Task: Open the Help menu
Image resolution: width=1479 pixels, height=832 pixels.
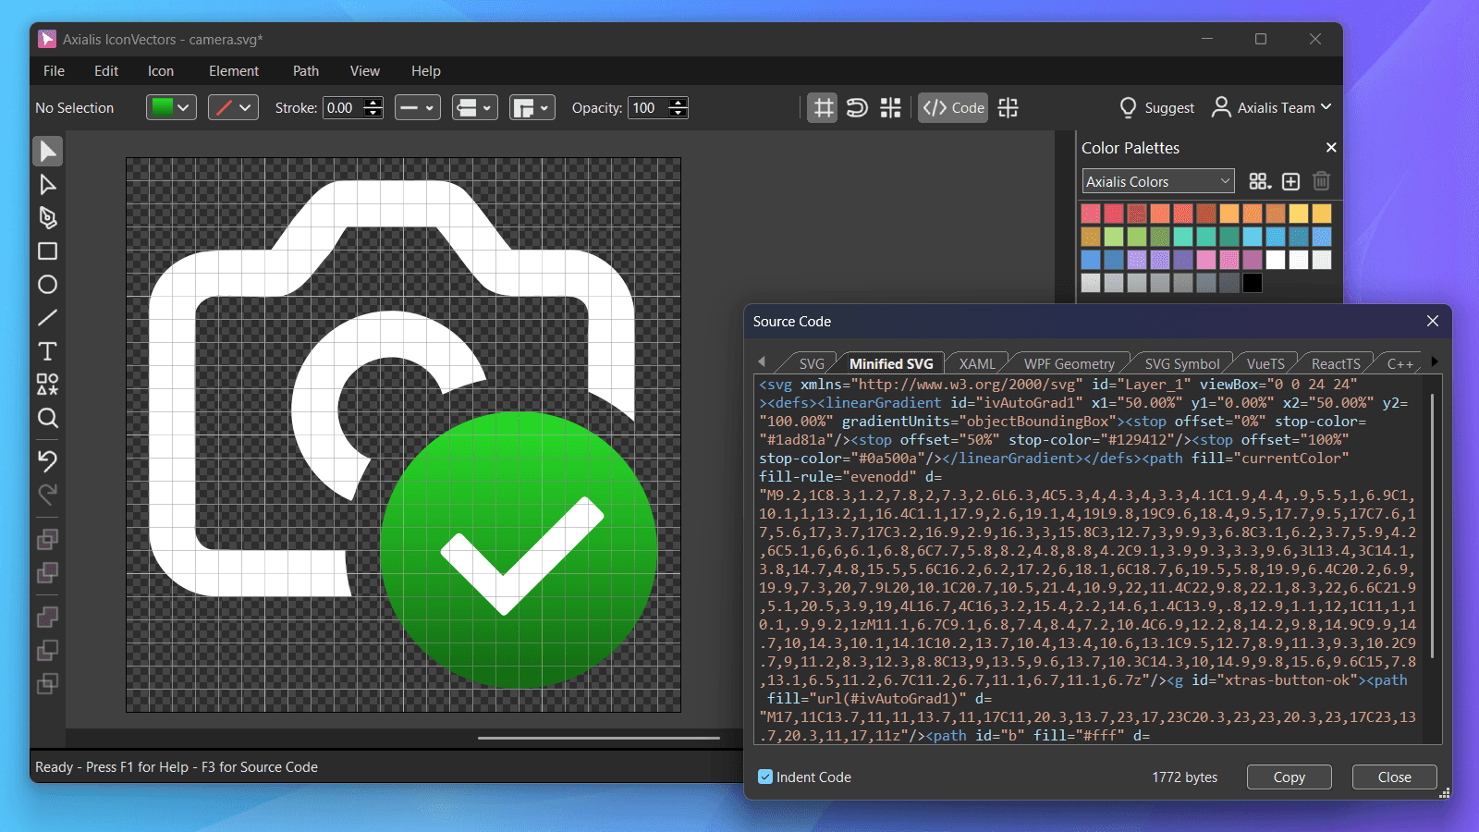Action: click(x=426, y=71)
